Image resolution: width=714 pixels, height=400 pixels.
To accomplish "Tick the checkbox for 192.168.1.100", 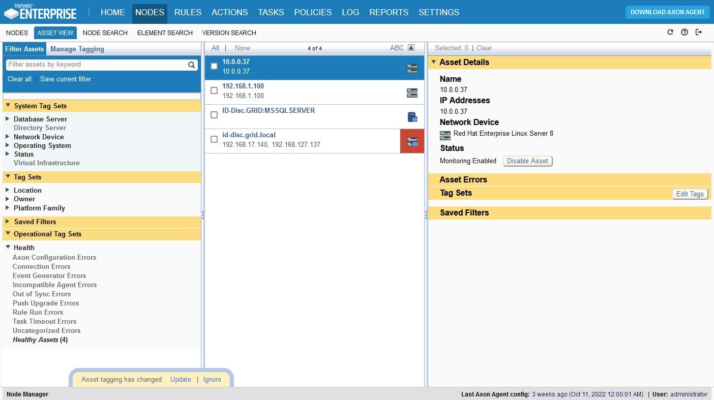I will pyautogui.click(x=214, y=90).
